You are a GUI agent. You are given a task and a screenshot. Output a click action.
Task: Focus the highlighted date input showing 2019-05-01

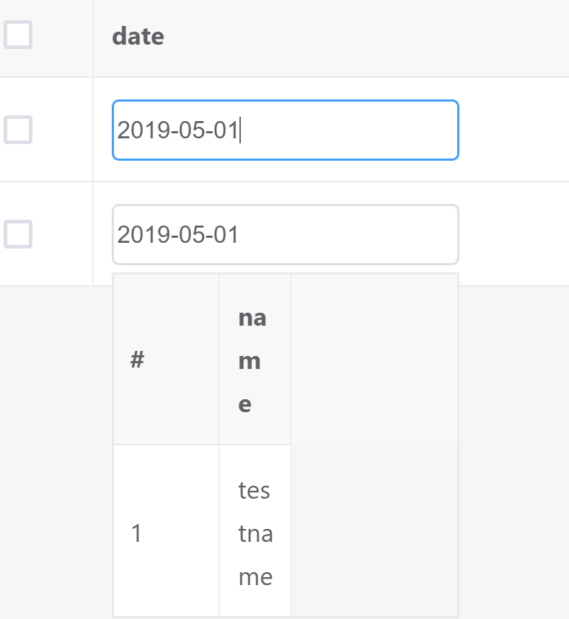(x=285, y=130)
